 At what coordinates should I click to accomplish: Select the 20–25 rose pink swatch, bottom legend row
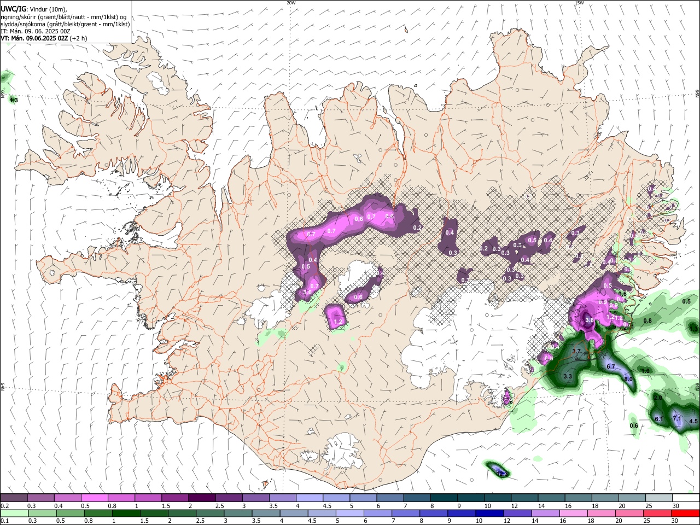point(629,514)
